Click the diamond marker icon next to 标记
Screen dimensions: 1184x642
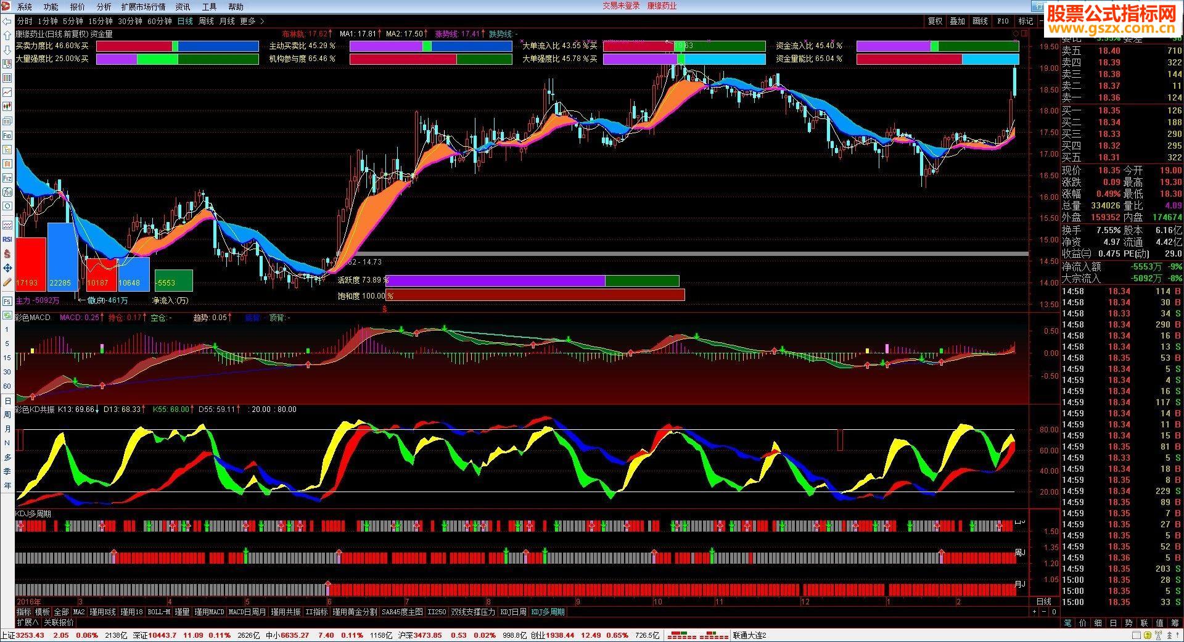coord(1016,34)
